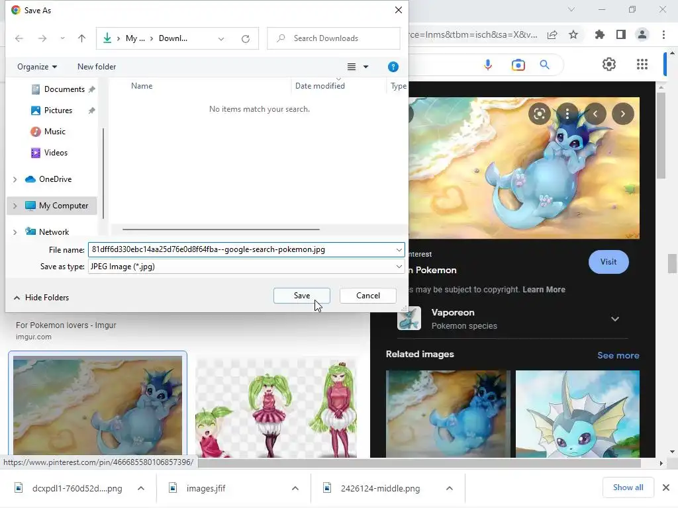The image size is (678, 508).
Task: Expand the My Computer tree node
Action: 15,206
